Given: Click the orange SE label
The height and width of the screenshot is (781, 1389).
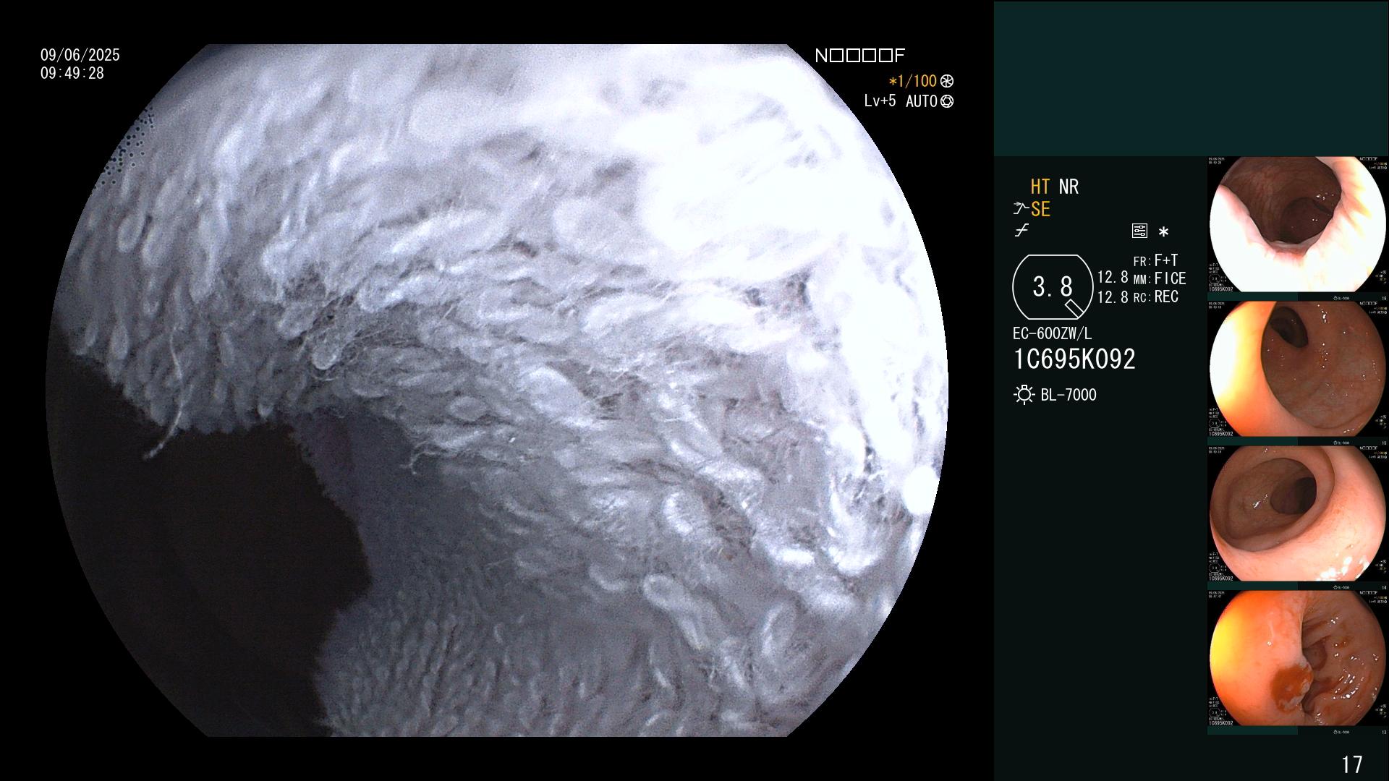Looking at the screenshot, I should tap(1040, 209).
